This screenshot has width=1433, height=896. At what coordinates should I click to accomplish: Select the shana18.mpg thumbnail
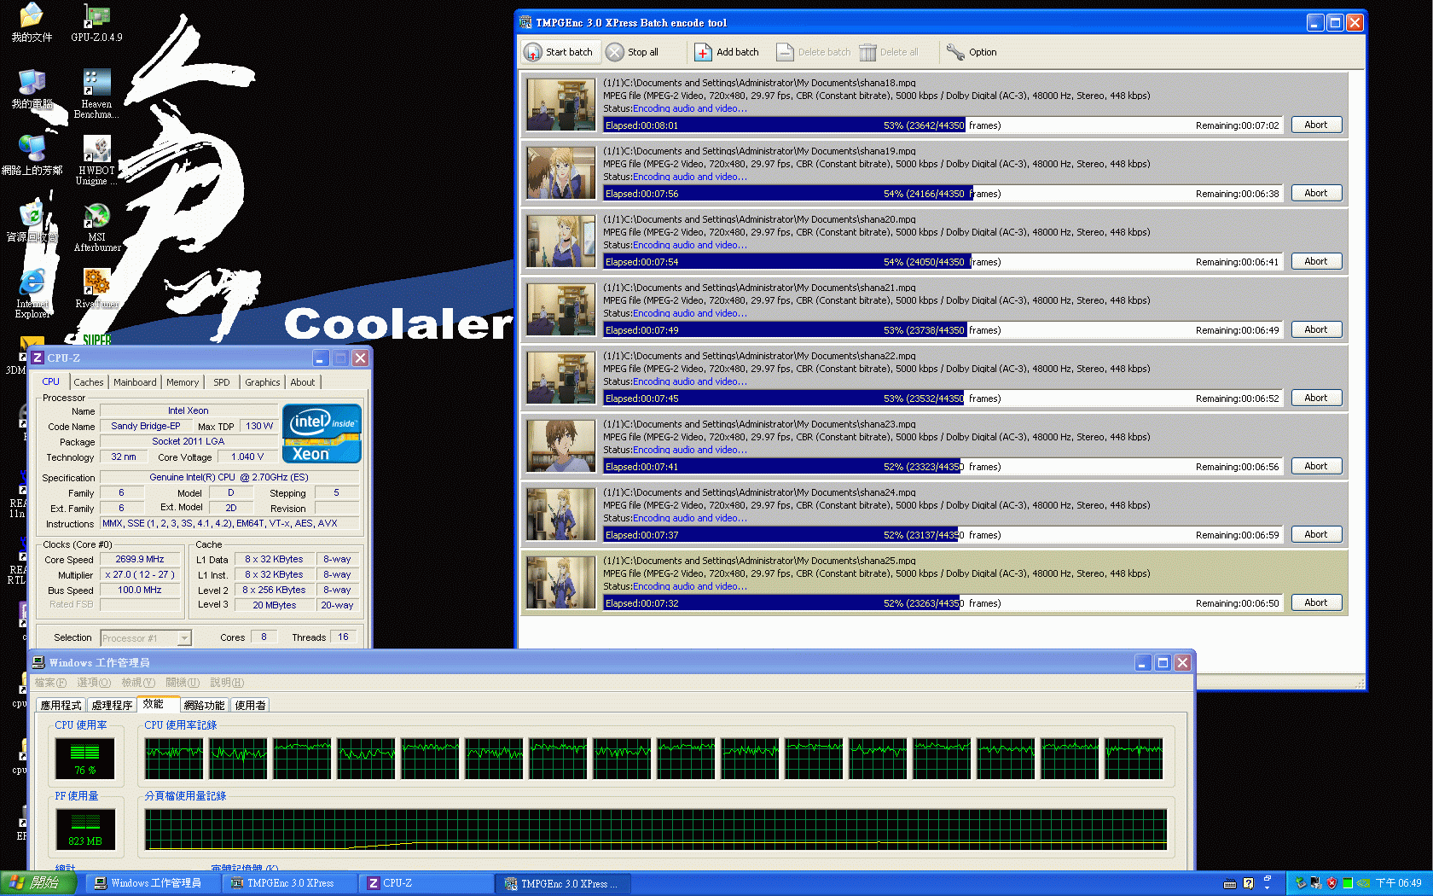(x=560, y=104)
